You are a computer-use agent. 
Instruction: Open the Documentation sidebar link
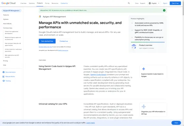[11, 72]
